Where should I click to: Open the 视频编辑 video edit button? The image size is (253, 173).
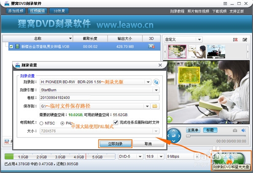click(37, 11)
